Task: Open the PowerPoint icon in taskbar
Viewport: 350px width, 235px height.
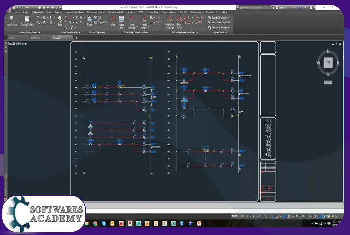Action: pos(199,223)
